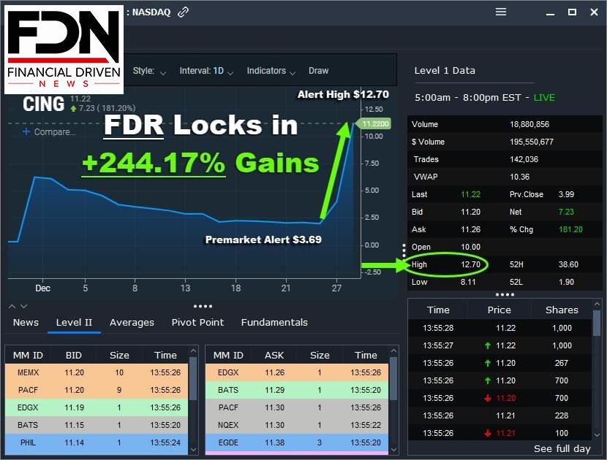Switch to the Fundamentals tab
This screenshot has height=460, width=607.
[x=274, y=323]
